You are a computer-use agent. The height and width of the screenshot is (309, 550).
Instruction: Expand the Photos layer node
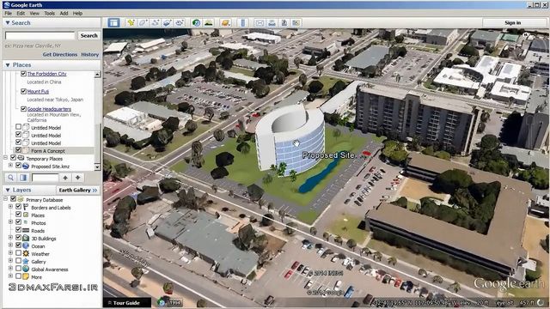tap(10, 222)
